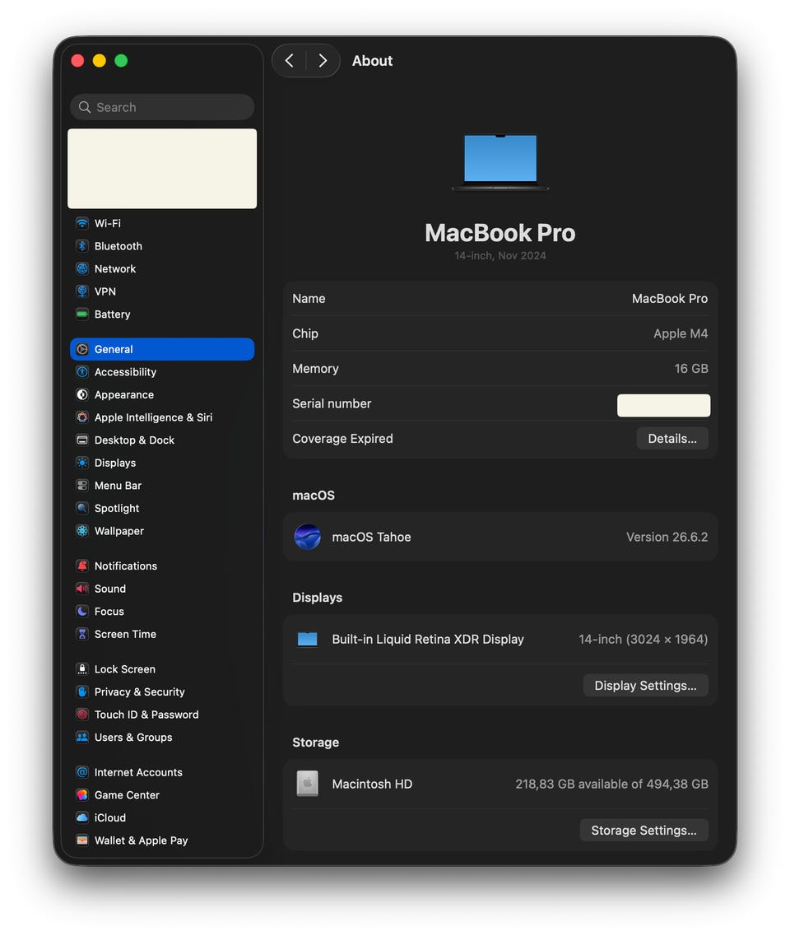Image resolution: width=790 pixels, height=936 pixels.
Task: Navigate forward with the right chevron
Action: tap(323, 61)
